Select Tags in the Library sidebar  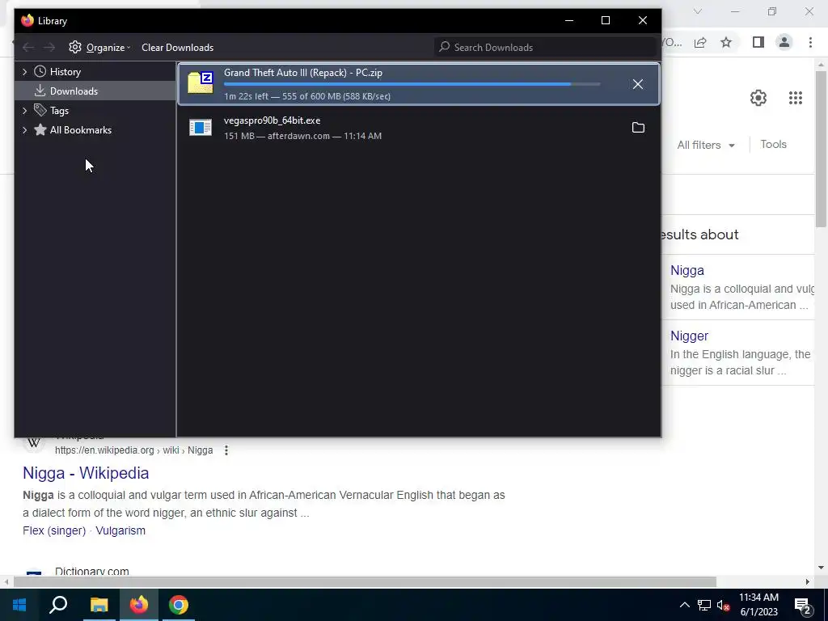pyautogui.click(x=59, y=111)
